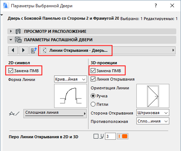Open the orange pen color swatch
Image resolution: width=181 pixels, height=151 pixels.
point(123,136)
